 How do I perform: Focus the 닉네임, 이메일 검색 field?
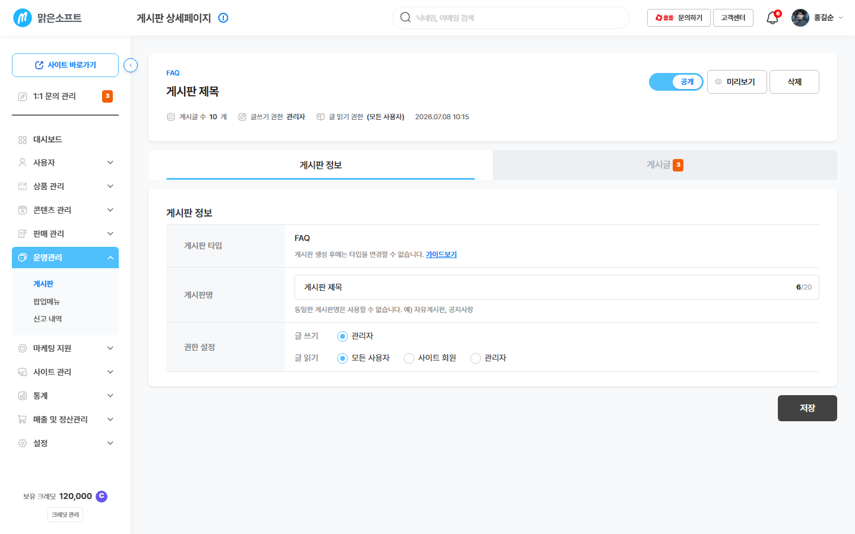[x=511, y=18]
